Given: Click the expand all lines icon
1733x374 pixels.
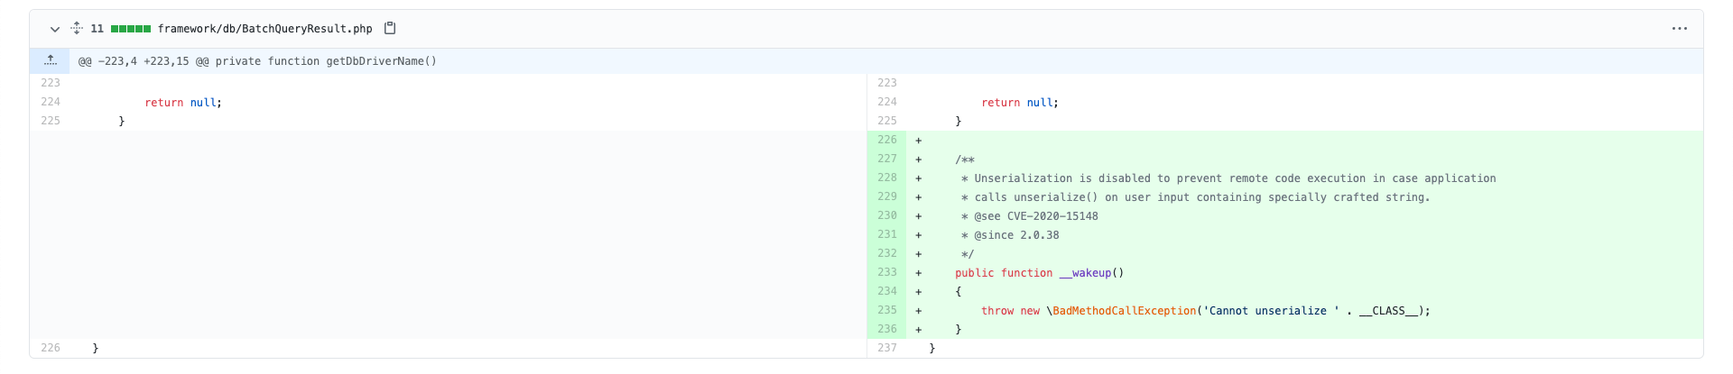Looking at the screenshot, I should [x=77, y=29].
